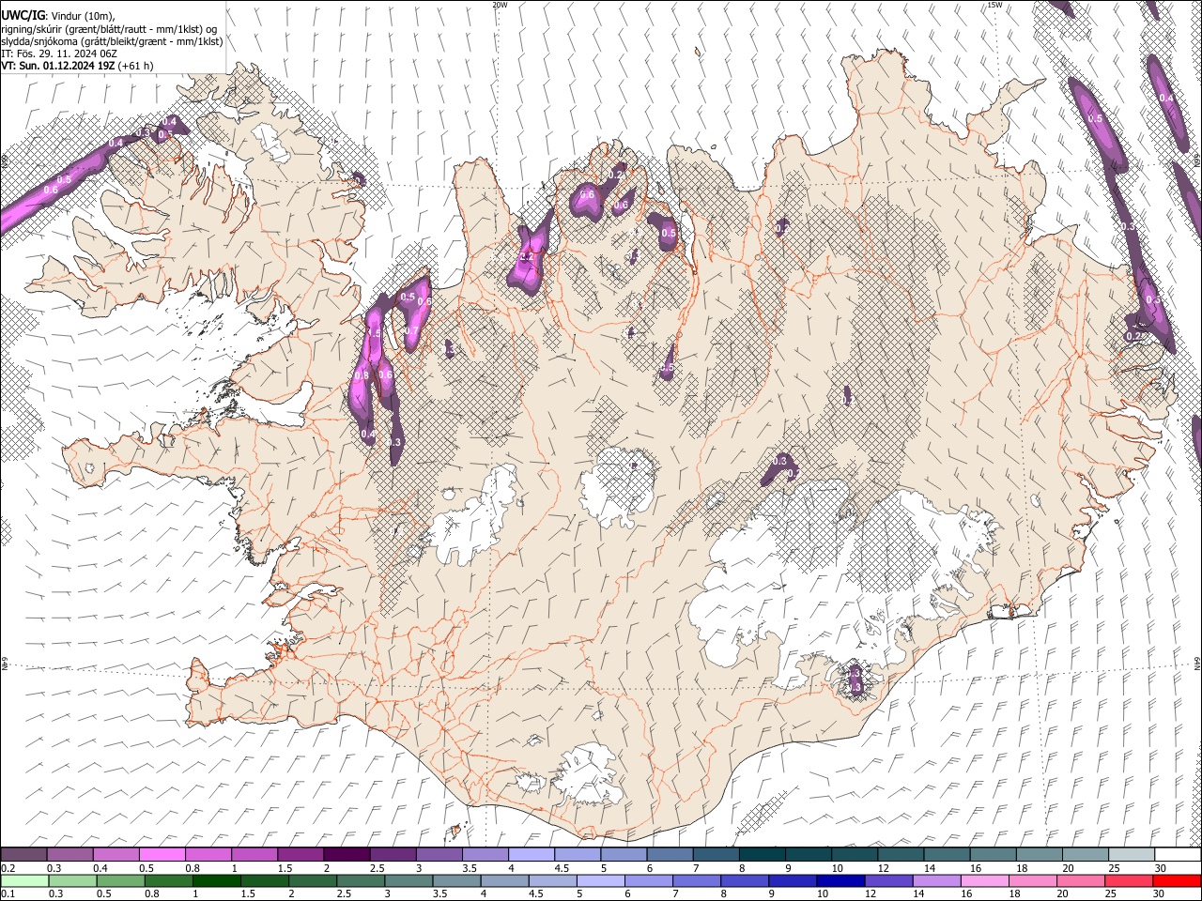
Task: Click the '1.2' snowfall value on the map
Action: (x=526, y=256)
